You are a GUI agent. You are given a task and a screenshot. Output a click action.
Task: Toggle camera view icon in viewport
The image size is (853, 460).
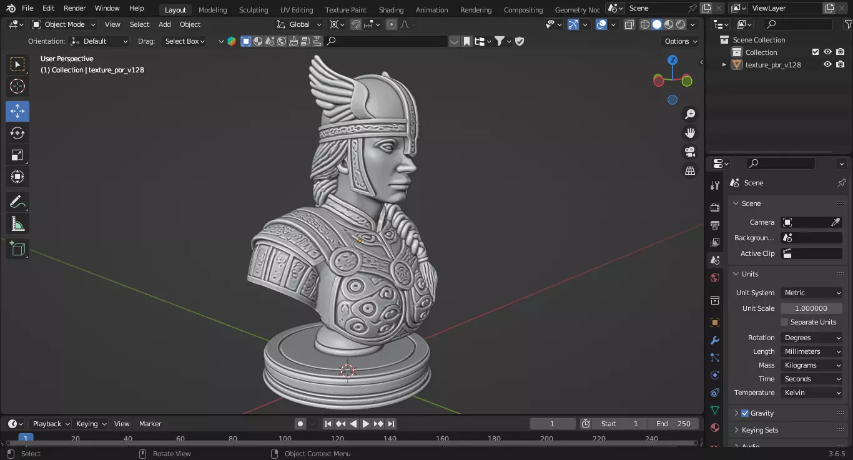click(x=690, y=152)
